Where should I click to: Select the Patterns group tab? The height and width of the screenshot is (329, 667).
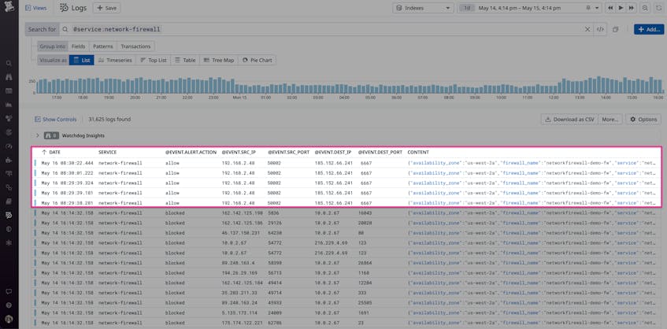(x=103, y=46)
